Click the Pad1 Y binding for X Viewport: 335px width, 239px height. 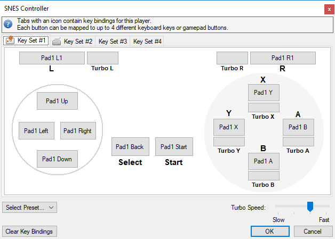point(264,93)
